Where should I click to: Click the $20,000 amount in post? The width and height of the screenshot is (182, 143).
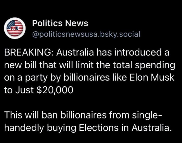pyautogui.click(x=55, y=90)
